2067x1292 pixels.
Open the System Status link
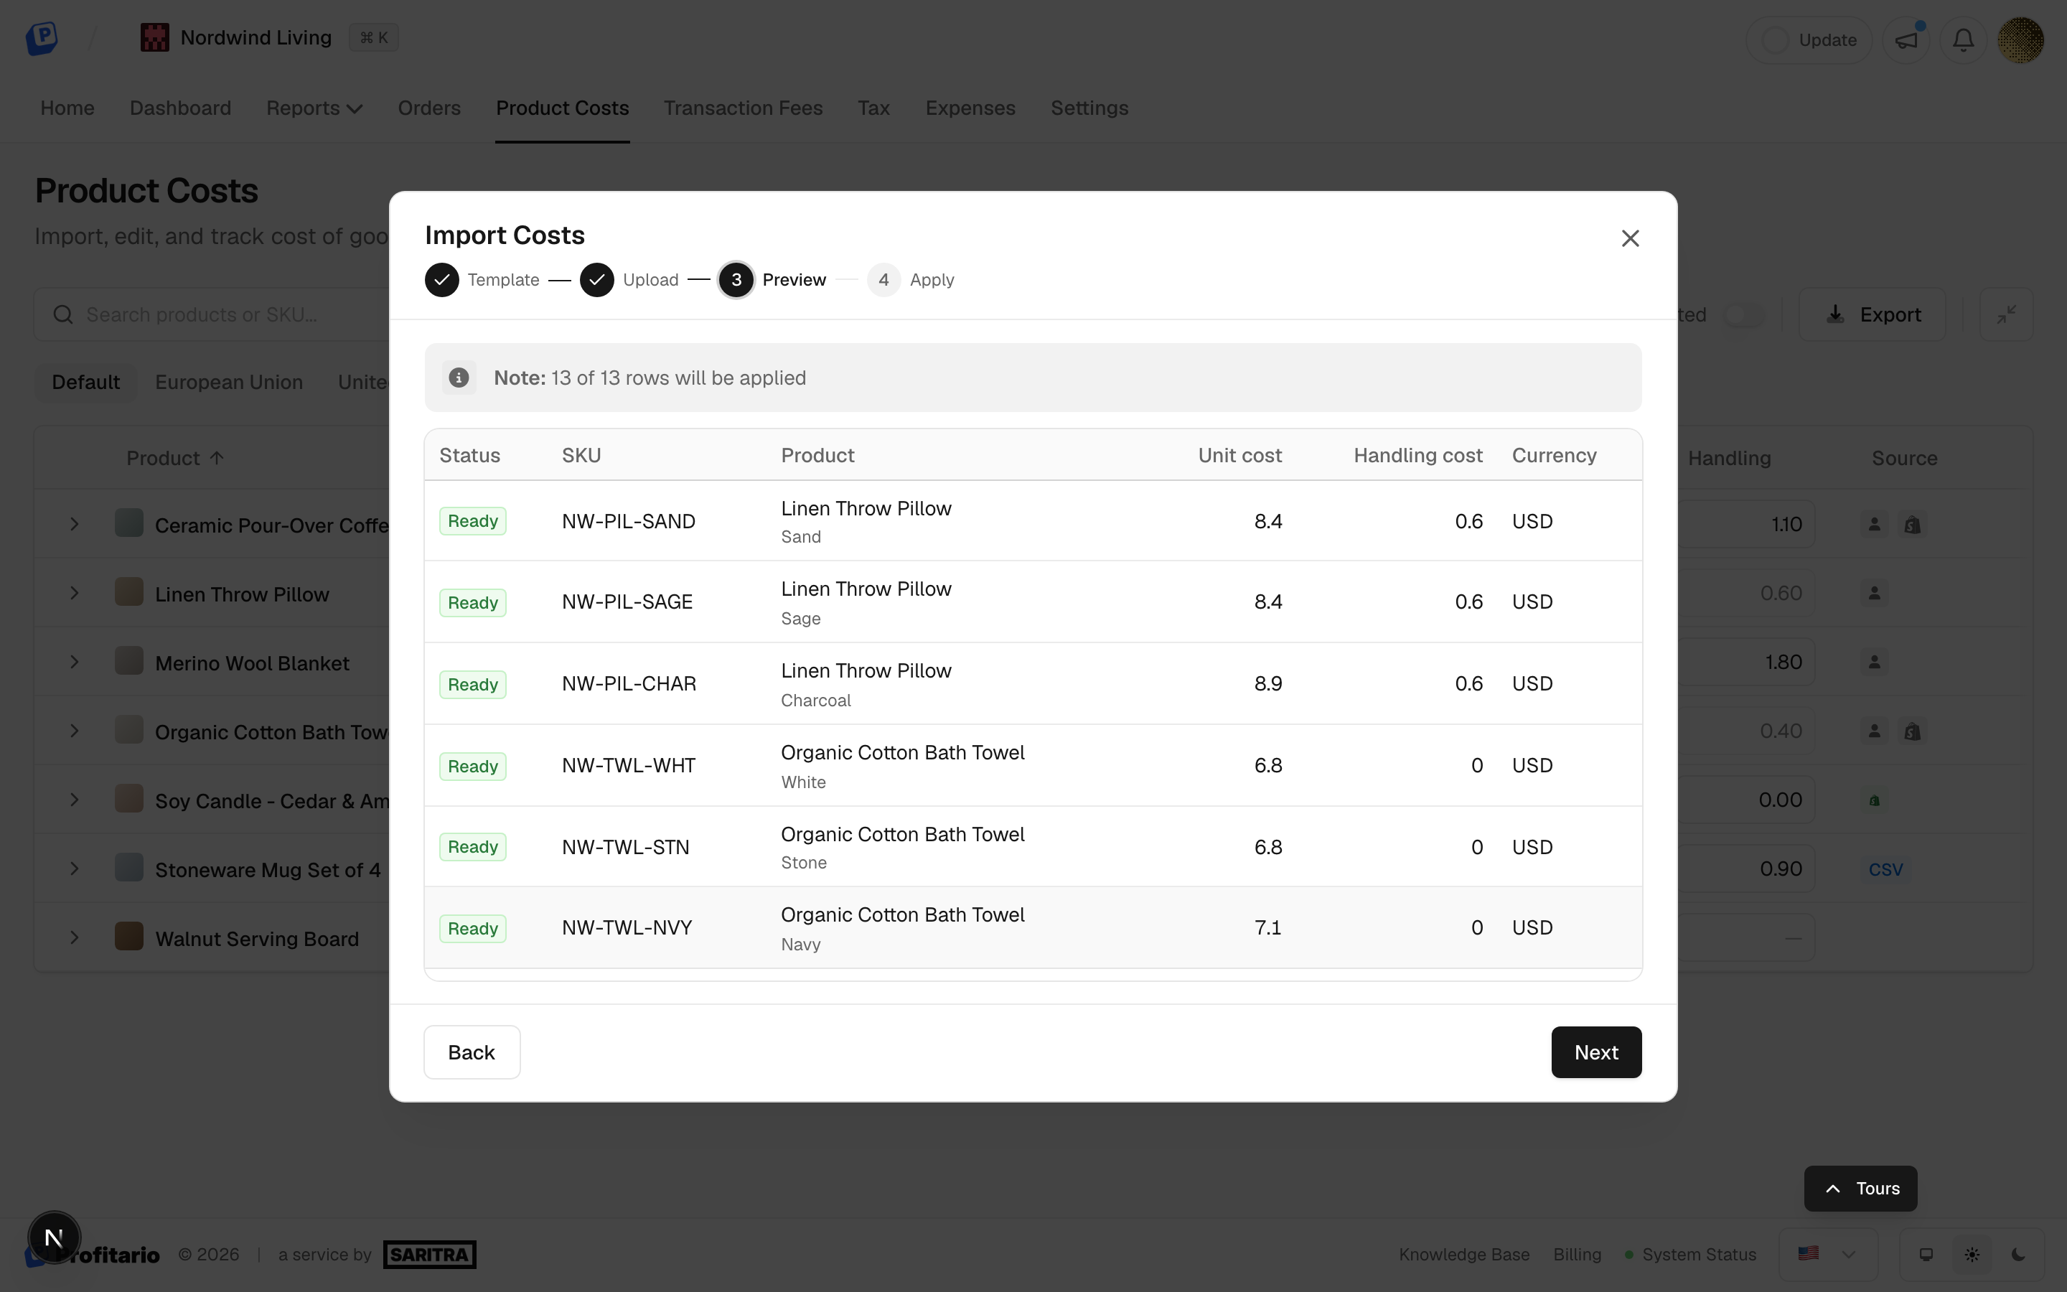(1689, 1255)
